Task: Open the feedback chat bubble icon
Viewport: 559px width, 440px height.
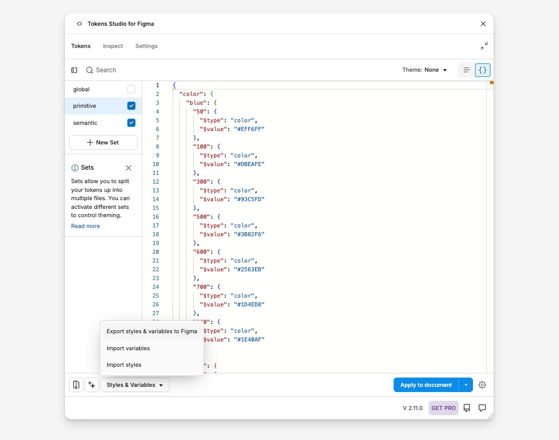Action: click(x=482, y=408)
